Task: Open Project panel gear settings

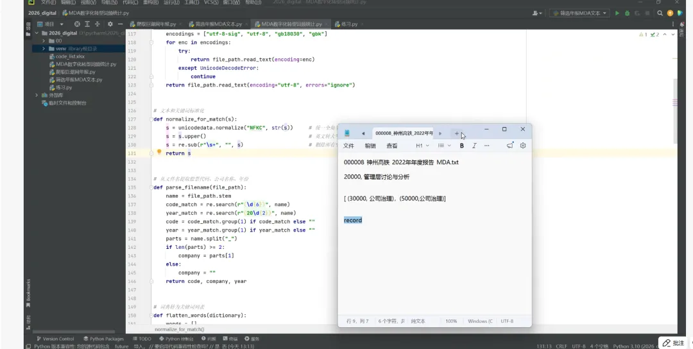Action: pos(110,24)
